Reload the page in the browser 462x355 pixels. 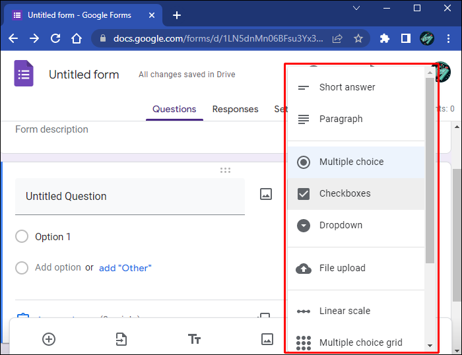pyautogui.click(x=55, y=39)
